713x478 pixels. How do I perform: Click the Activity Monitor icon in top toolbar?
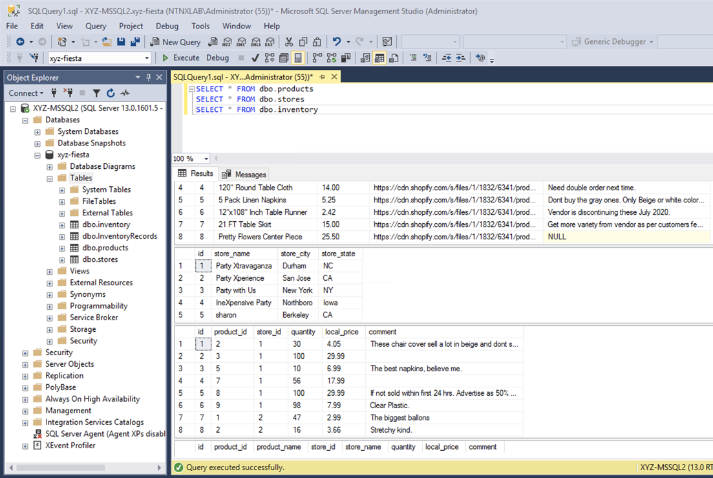tap(387, 42)
